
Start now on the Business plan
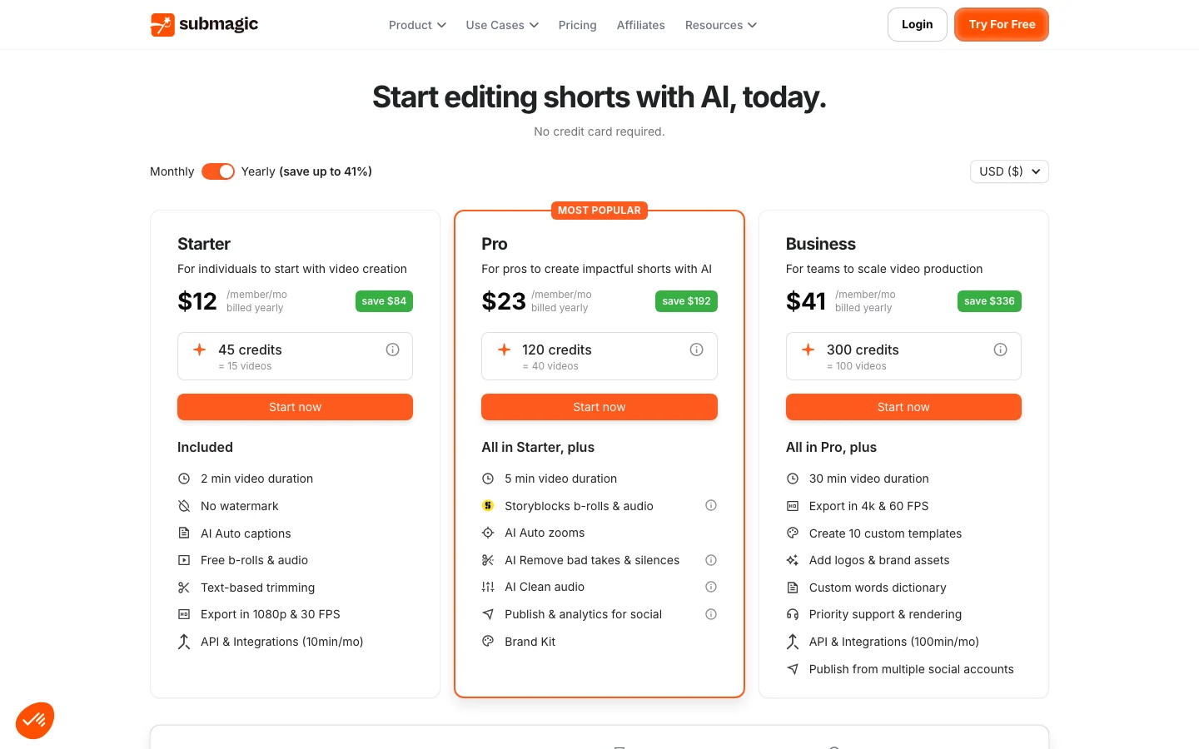pyautogui.click(x=903, y=407)
